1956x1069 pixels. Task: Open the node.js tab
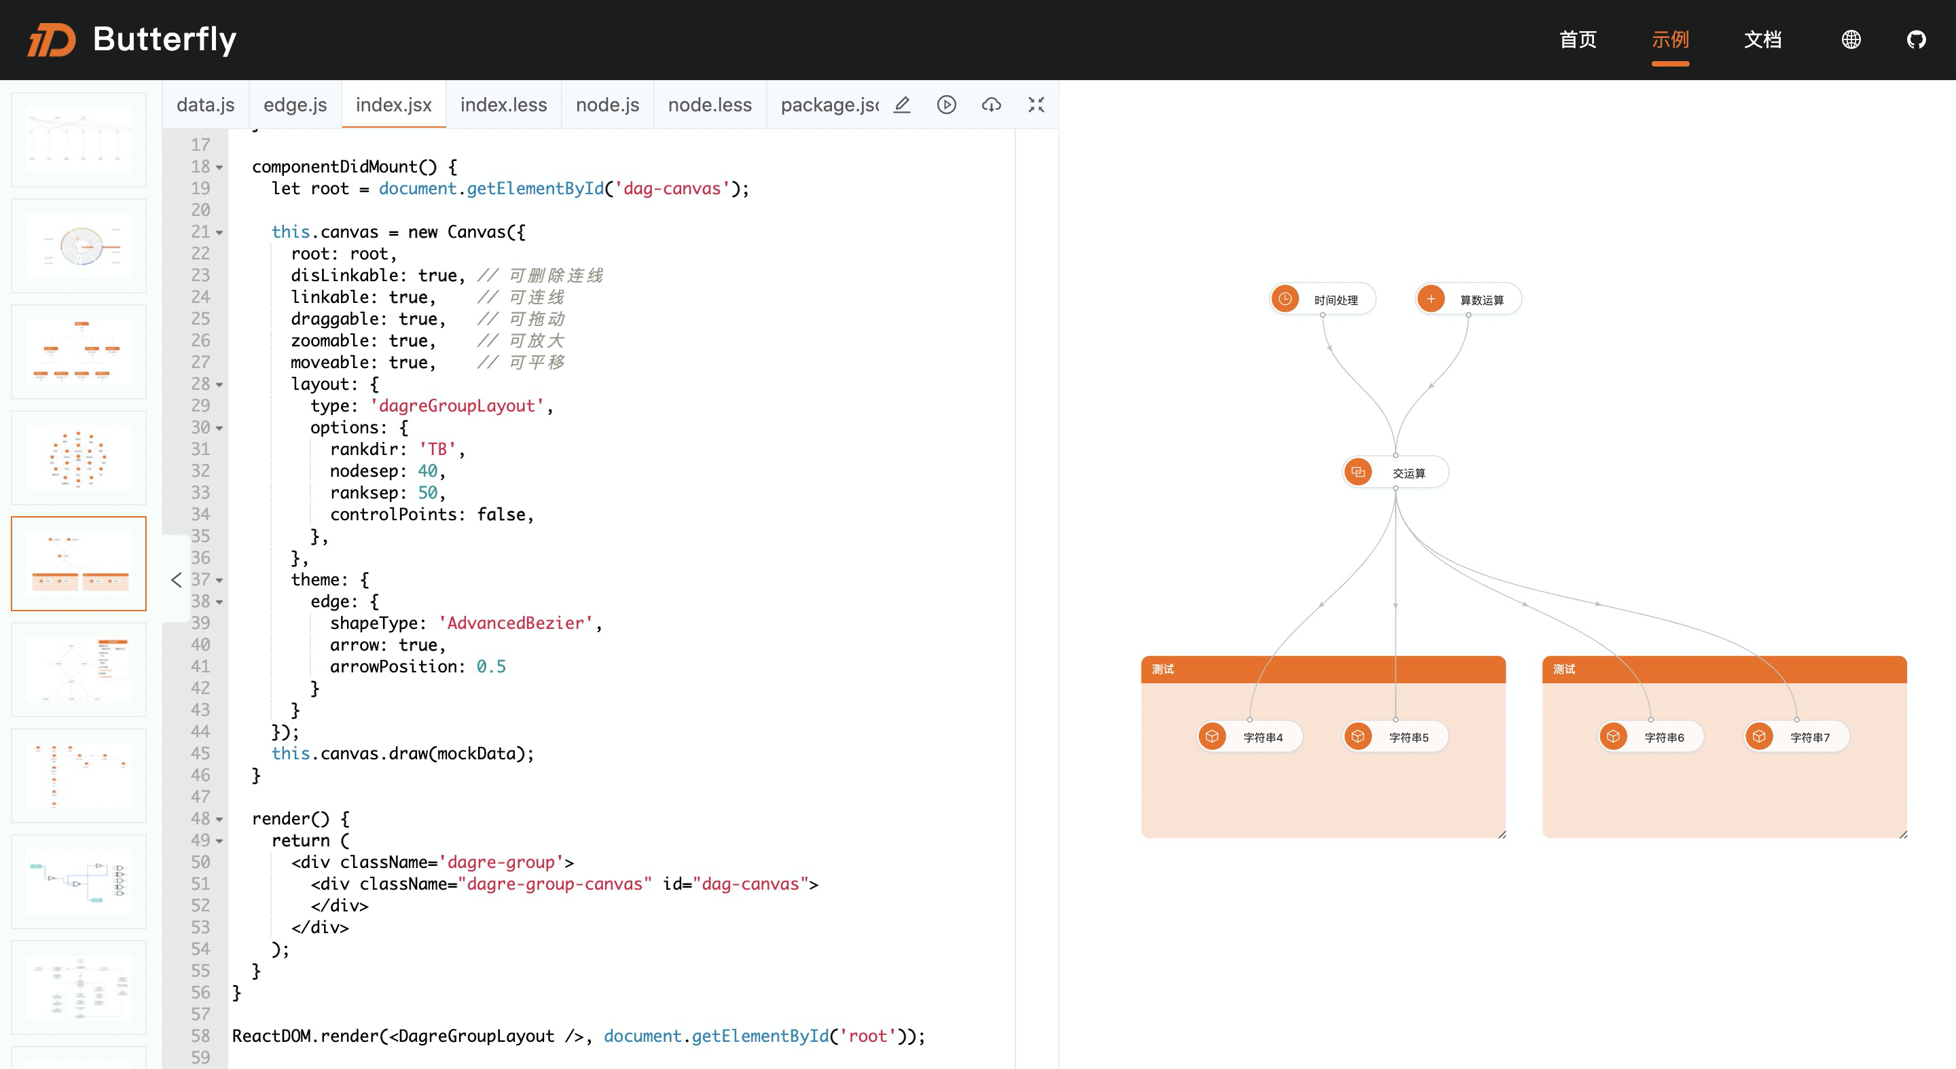(x=607, y=105)
